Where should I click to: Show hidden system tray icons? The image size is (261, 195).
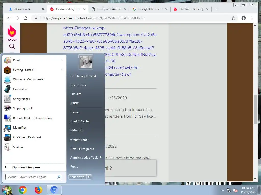(x=223, y=190)
